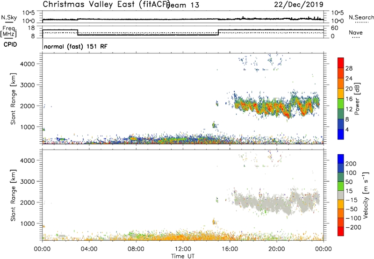Click the '18' frequency axis value
374x259 pixels.
tap(31, 28)
